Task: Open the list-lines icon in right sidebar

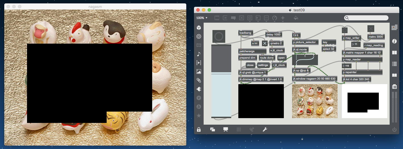Action: [394, 64]
